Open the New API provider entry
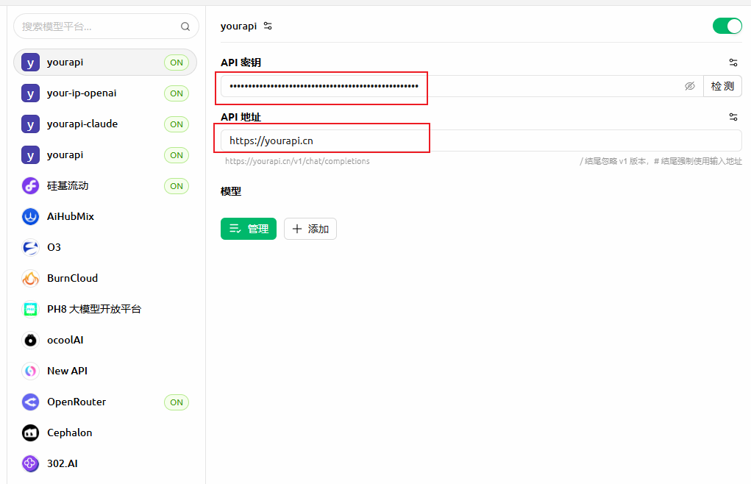Screen dimensions: 751x484 (105, 371)
